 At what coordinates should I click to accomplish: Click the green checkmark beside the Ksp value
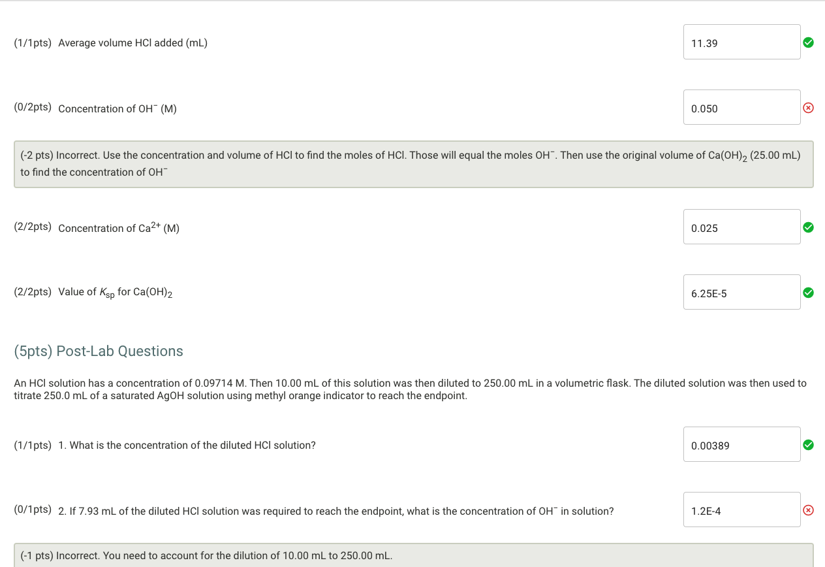coord(808,292)
